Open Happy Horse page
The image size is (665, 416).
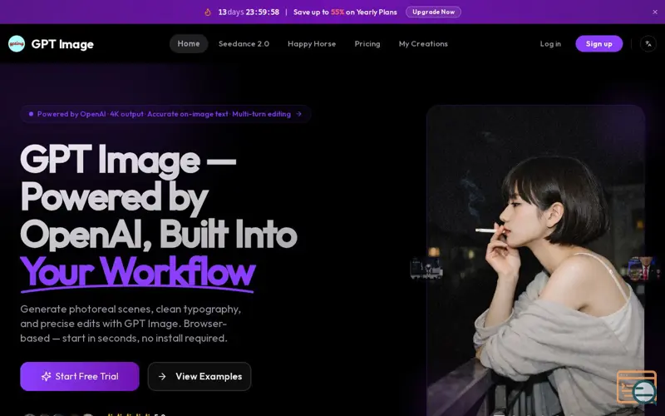pos(312,44)
